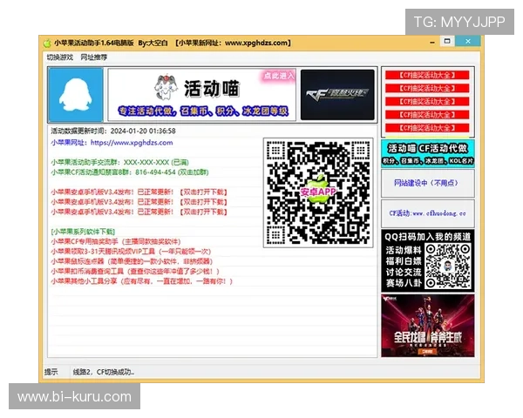Click the CF活动通知禁言8群 816-494-454 line

point(130,172)
